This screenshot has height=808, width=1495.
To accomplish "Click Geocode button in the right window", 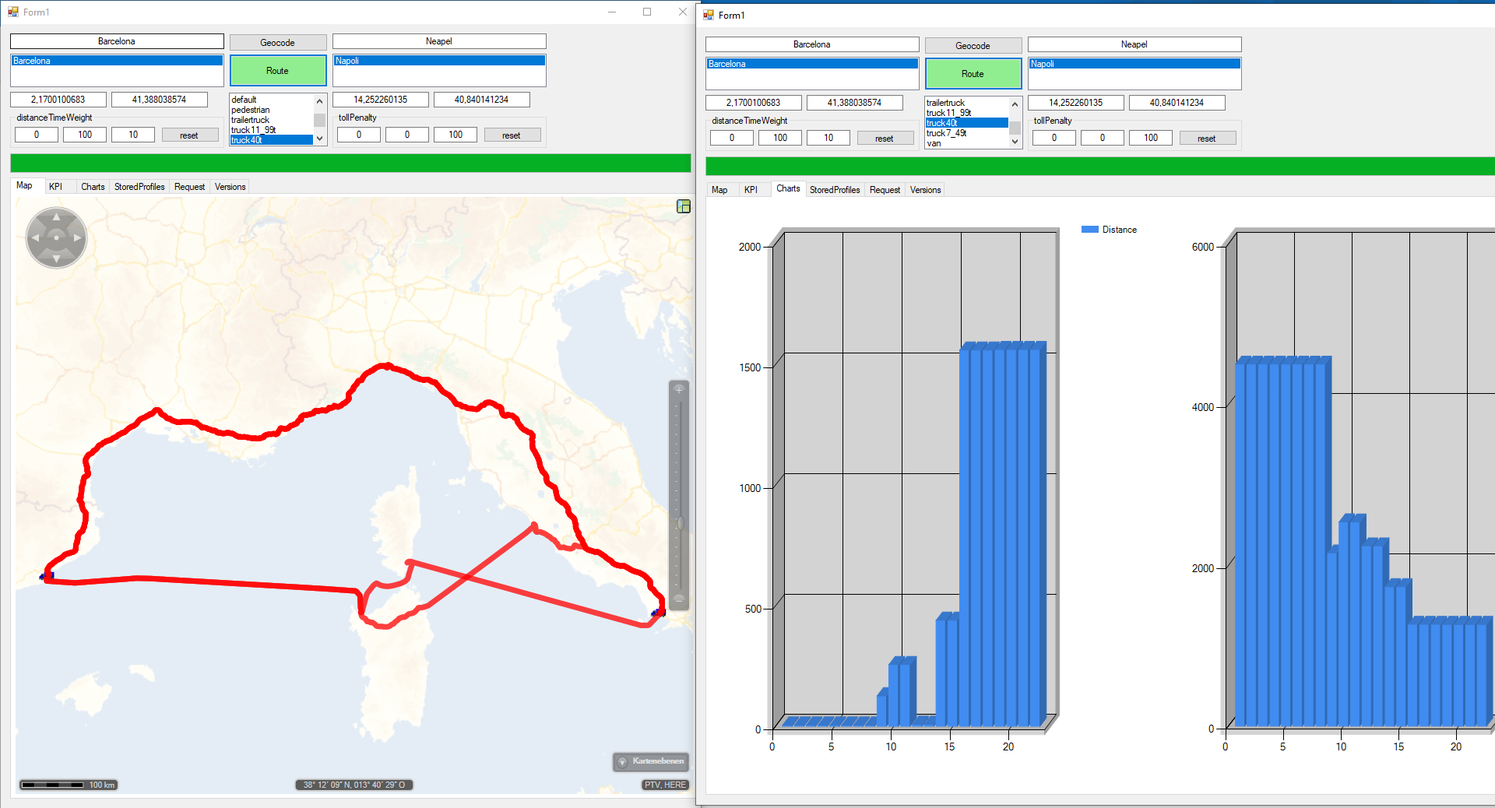I will [x=973, y=46].
